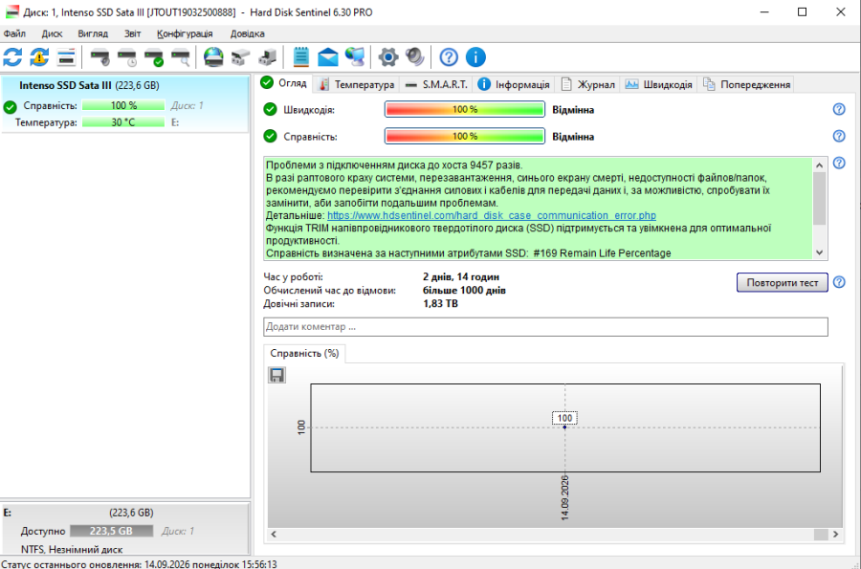Screen dimensions: 861x569
Task: Click the '1,83 TB' value
Action: pyautogui.click(x=440, y=303)
